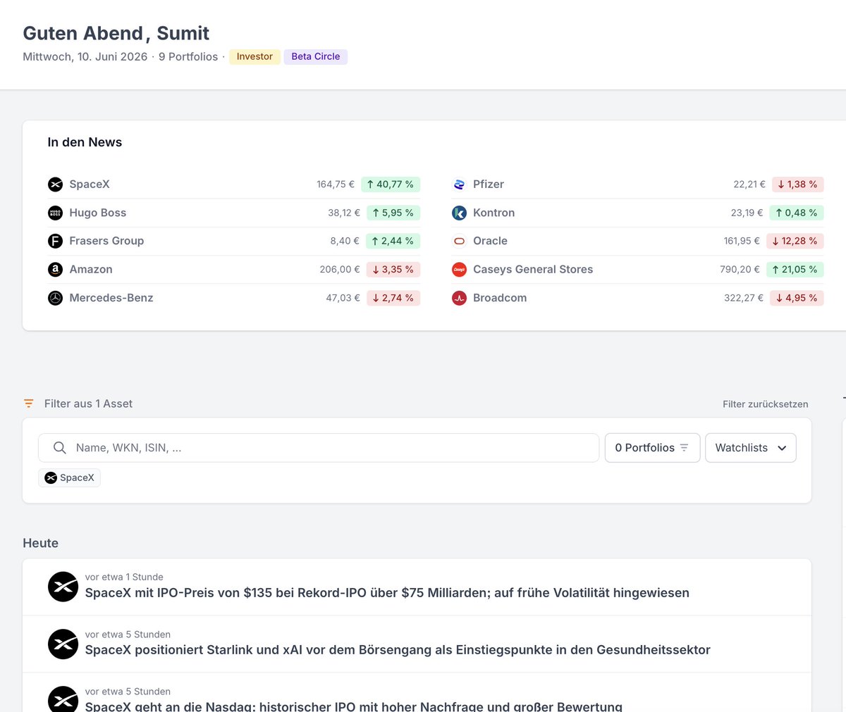Click the Beta Circle badge

[x=316, y=56]
